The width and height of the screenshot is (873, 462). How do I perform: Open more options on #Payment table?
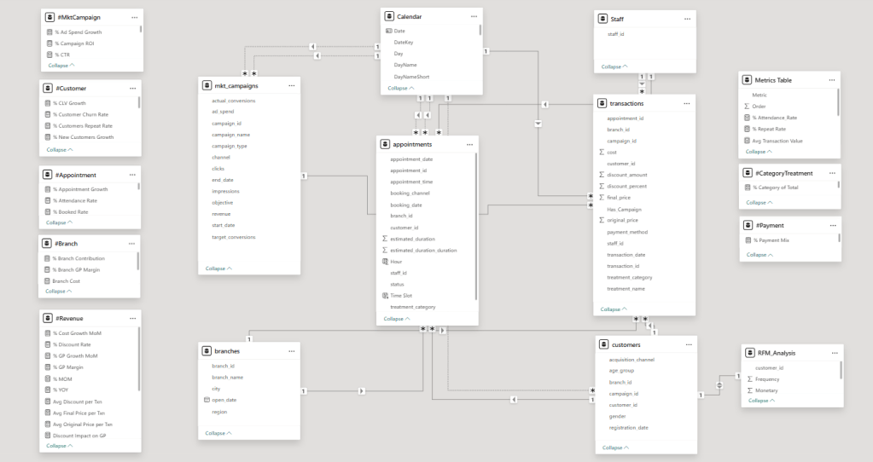coord(832,226)
